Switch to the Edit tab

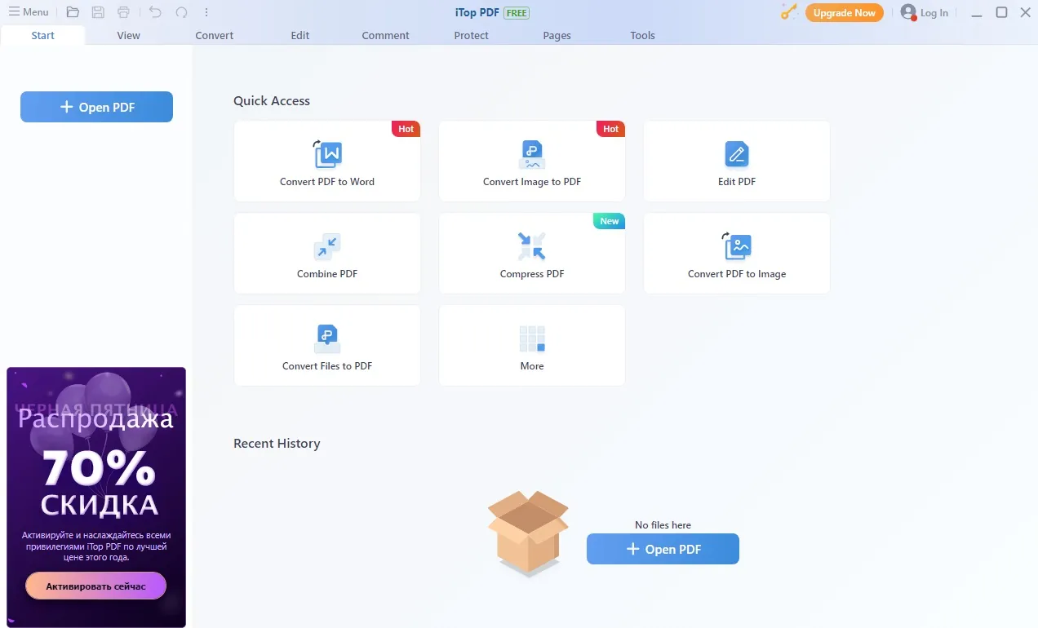(300, 35)
